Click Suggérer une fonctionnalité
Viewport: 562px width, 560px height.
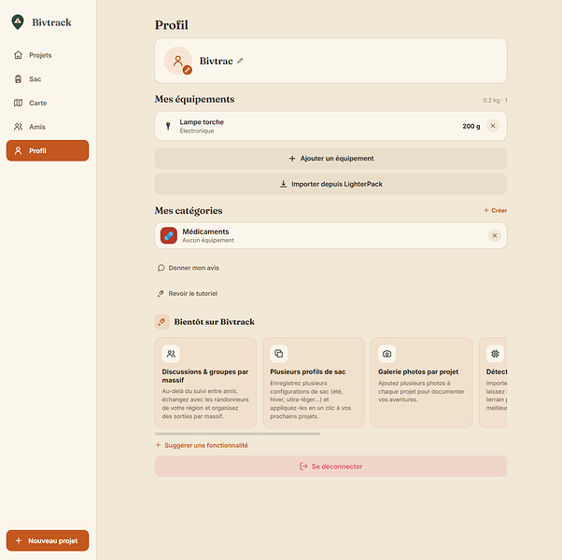202,445
